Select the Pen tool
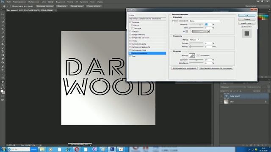 [x=3, y=67]
